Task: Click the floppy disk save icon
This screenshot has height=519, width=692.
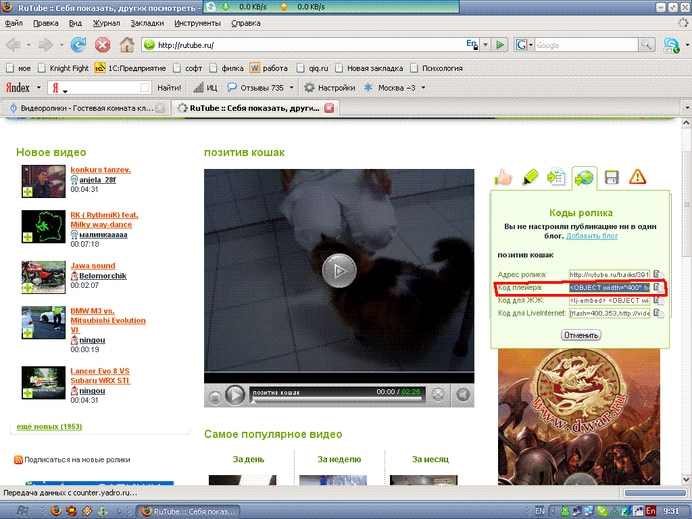Action: (611, 178)
